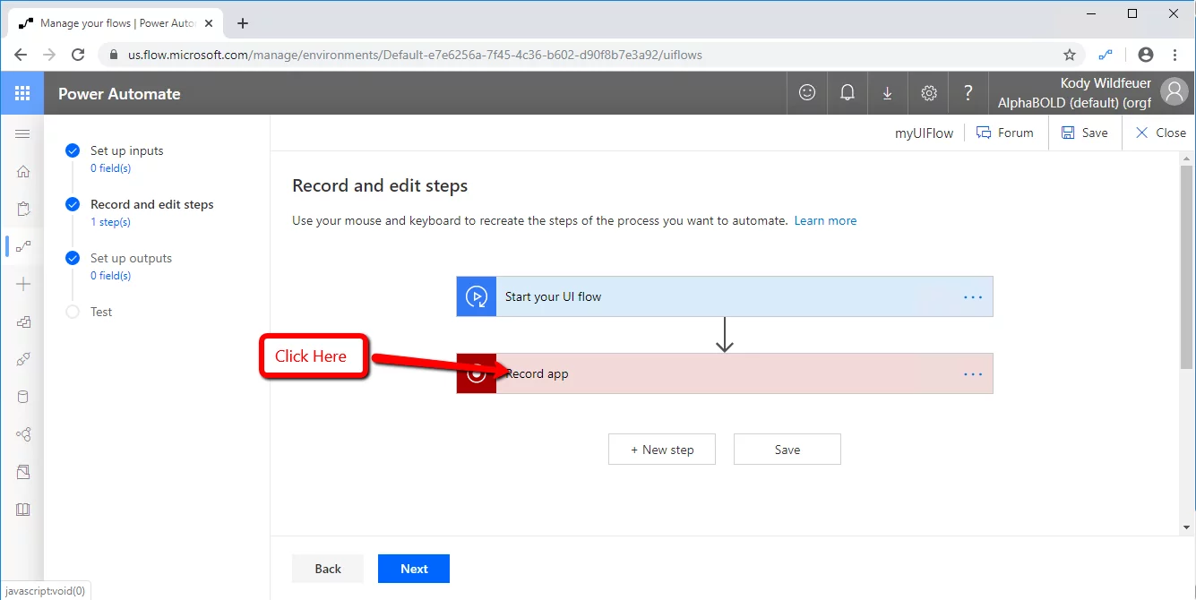
Task: Click 0 field(s) under Set up outputs
Action: (110, 276)
